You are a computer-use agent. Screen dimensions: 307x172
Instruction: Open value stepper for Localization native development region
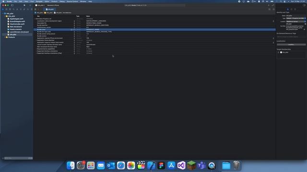click(273, 21)
